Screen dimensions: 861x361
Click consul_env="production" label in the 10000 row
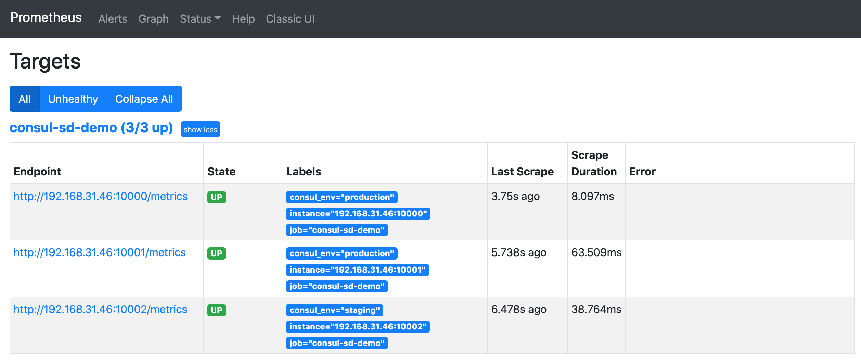click(x=342, y=197)
